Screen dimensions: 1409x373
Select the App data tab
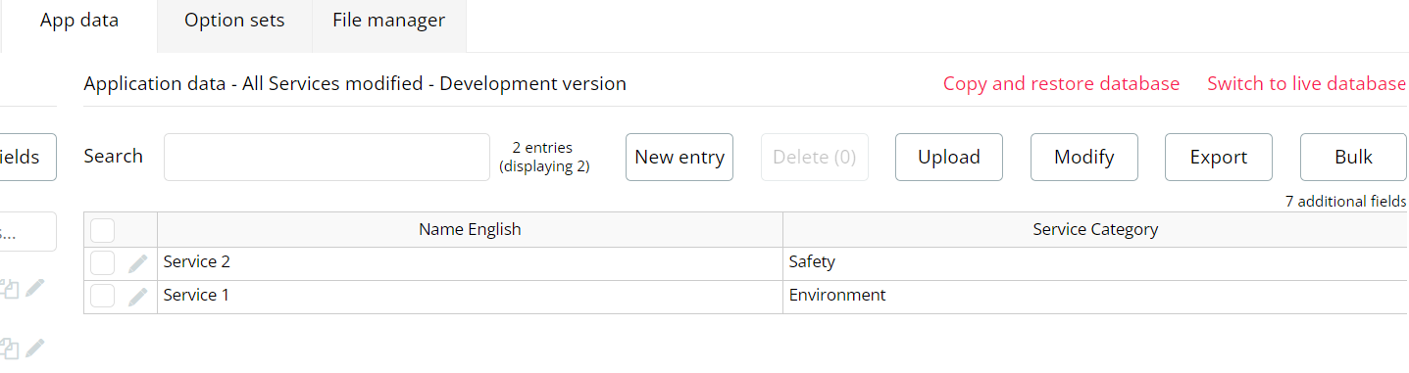[x=79, y=21]
